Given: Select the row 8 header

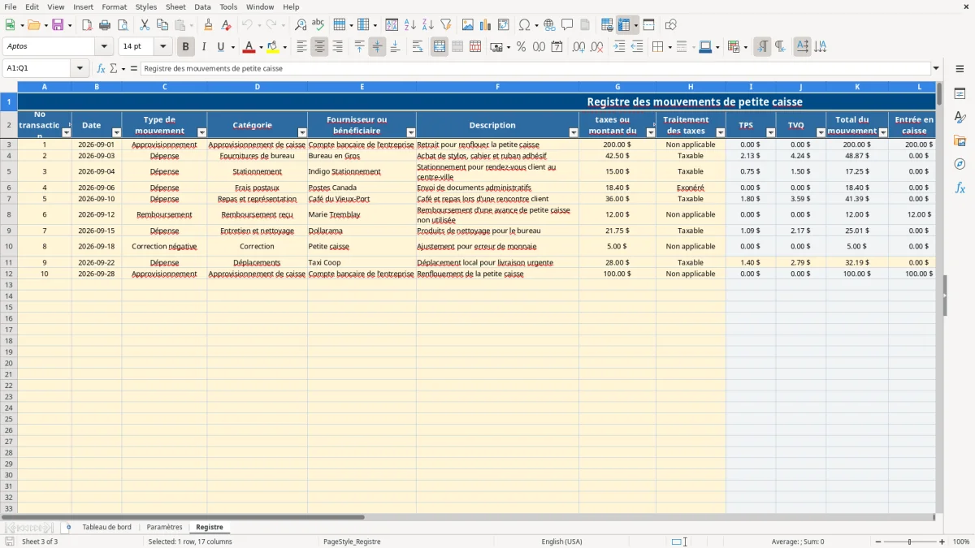Looking at the screenshot, I should pyautogui.click(x=9, y=215).
